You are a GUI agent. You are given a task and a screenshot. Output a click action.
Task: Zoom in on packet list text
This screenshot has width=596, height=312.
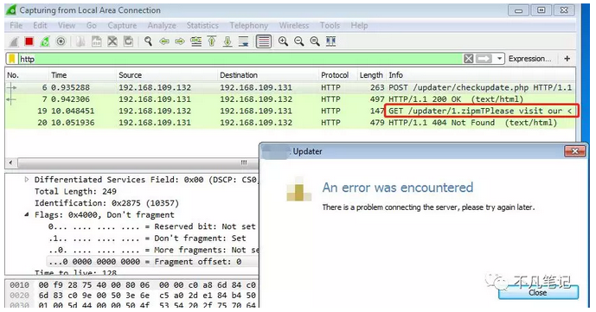click(283, 41)
